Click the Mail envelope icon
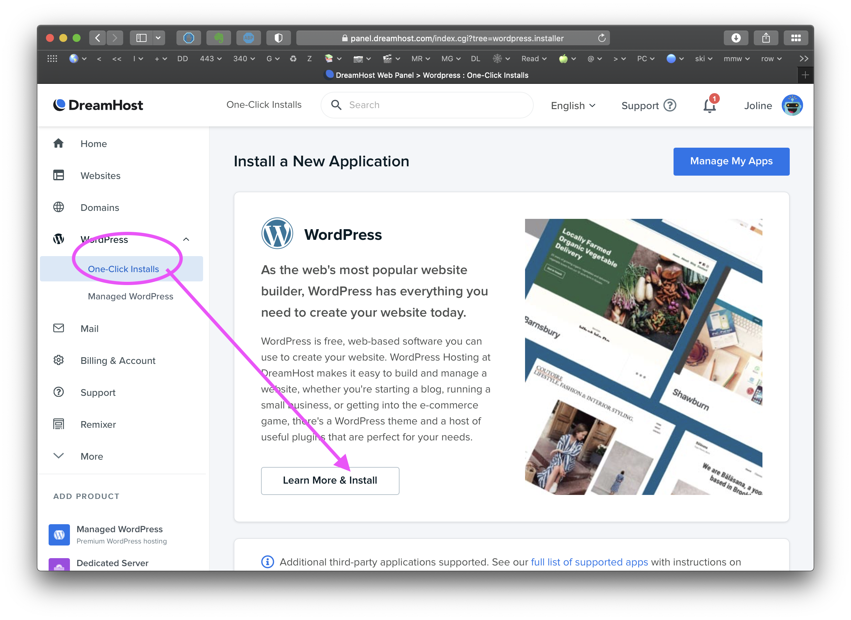 click(x=59, y=328)
